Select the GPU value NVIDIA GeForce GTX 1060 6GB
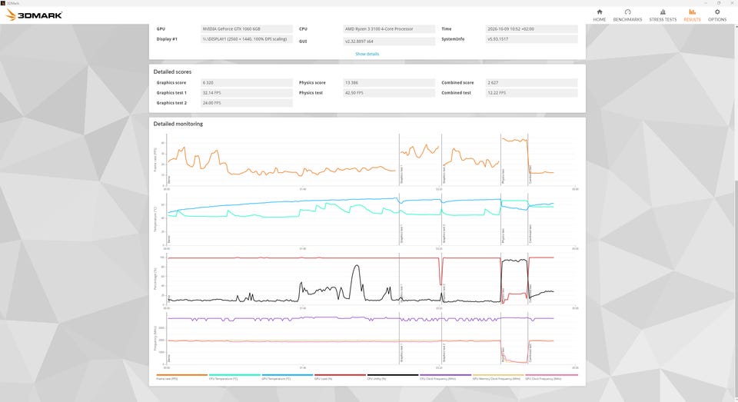Image resolution: width=738 pixels, height=402 pixels. (x=247, y=29)
